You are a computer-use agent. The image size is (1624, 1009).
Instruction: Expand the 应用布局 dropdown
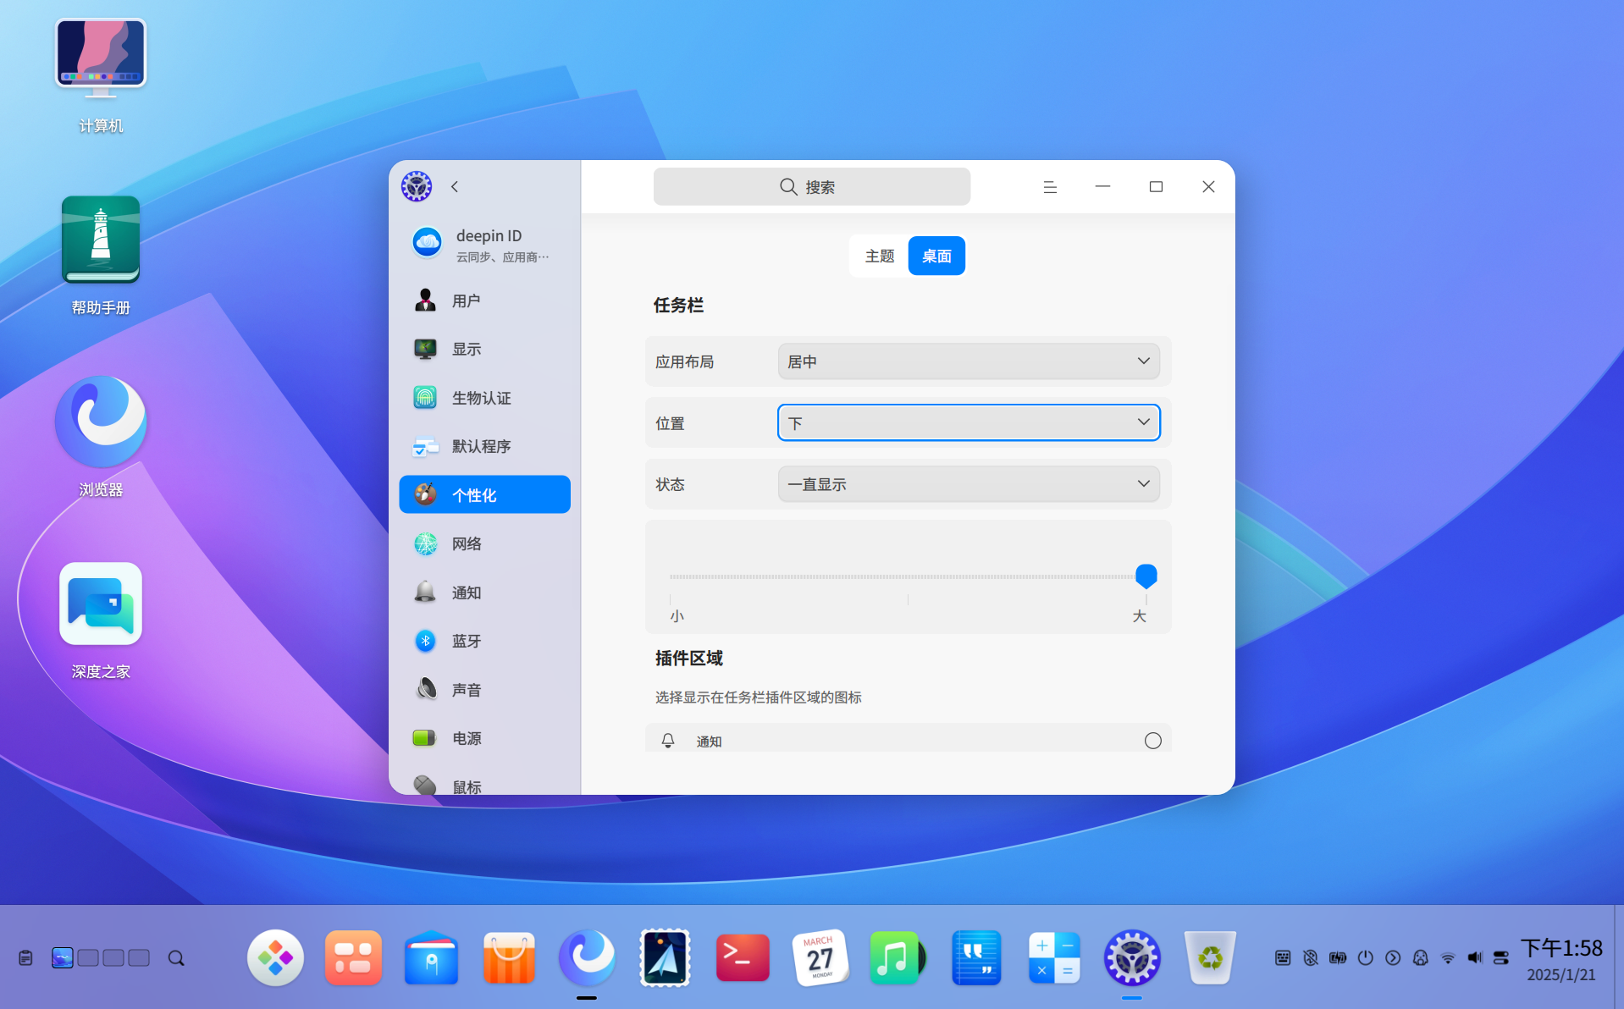tap(969, 361)
